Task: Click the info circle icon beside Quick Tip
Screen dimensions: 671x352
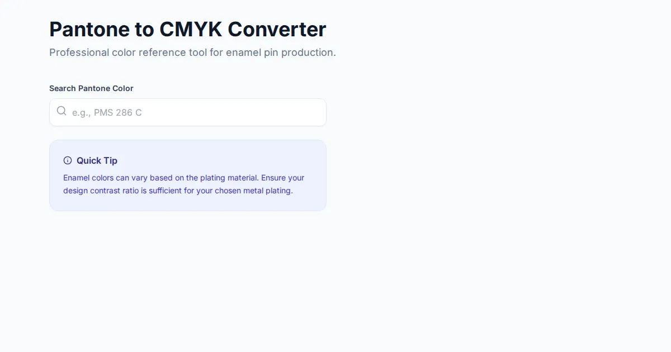Action: coord(68,160)
